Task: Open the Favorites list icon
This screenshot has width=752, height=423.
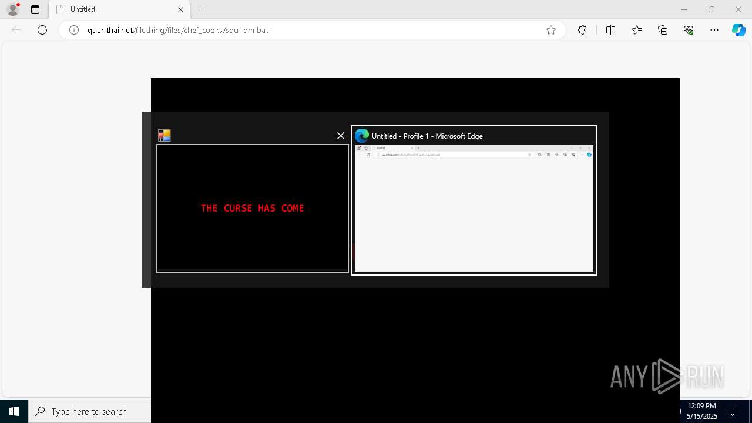Action: (x=637, y=30)
